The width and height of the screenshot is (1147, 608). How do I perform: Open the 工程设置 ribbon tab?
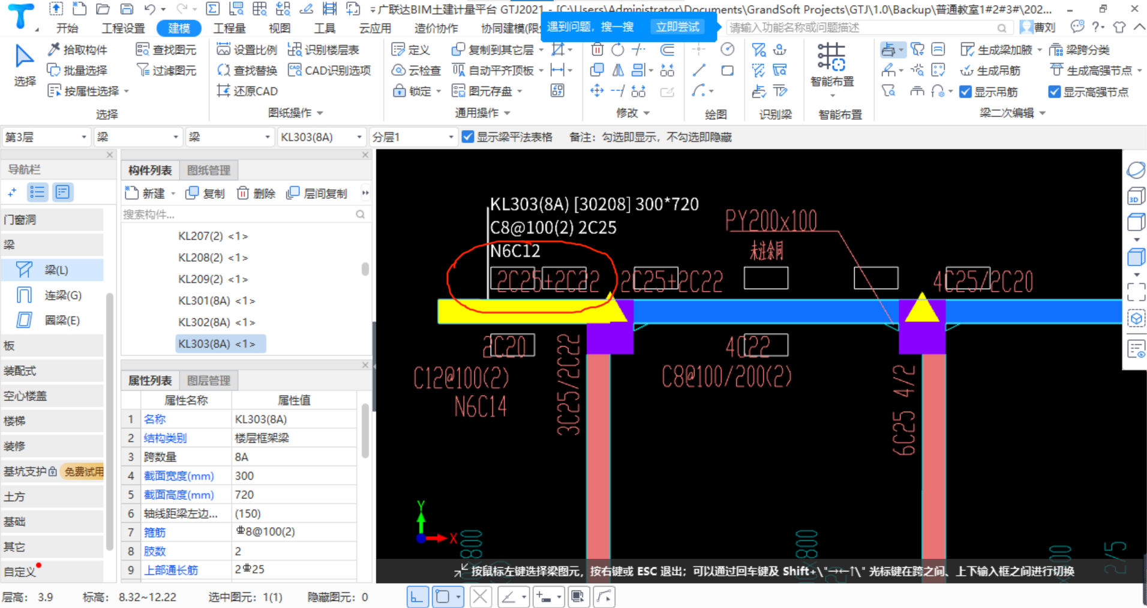tap(123, 28)
